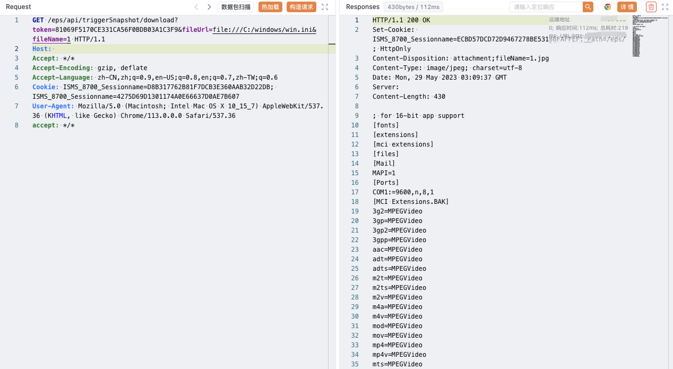This screenshot has height=369, width=673.
Task: Click the Content-Disposition attachment line
Action: 461,58
